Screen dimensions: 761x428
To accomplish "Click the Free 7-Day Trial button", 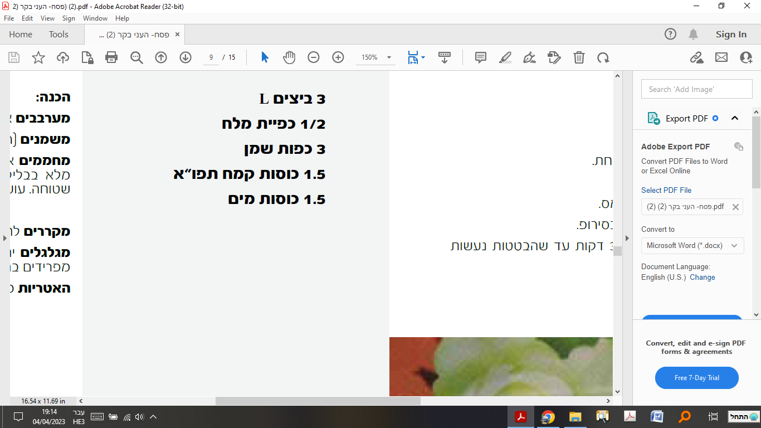I will 697,378.
